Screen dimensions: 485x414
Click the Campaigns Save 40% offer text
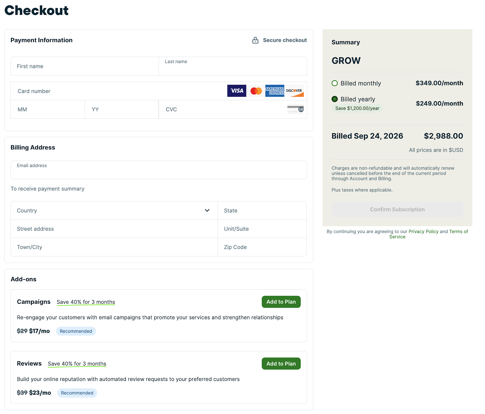(x=86, y=302)
